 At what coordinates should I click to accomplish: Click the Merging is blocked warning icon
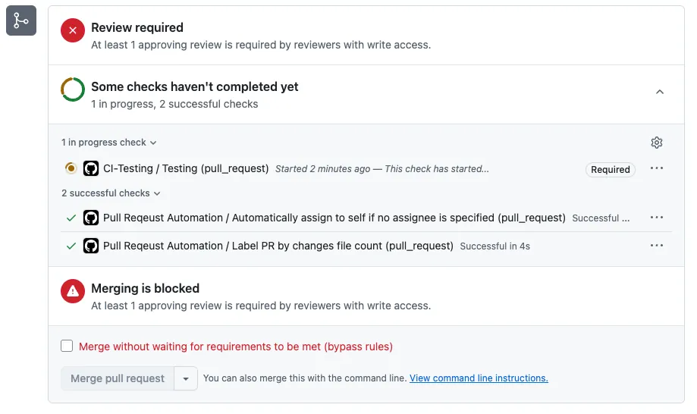pos(73,291)
